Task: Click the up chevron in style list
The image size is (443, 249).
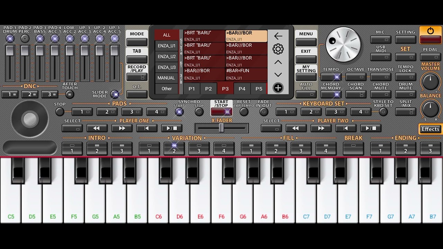Action: click(278, 62)
